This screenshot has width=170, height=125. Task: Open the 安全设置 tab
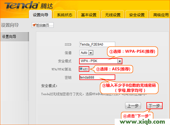point(137,15)
